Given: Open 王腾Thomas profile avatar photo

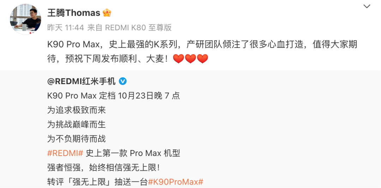Looking at the screenshot, I should click(25, 19).
